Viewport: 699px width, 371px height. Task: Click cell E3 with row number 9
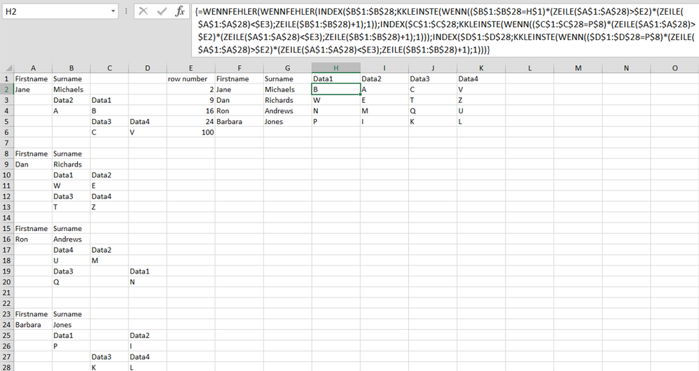[191, 100]
